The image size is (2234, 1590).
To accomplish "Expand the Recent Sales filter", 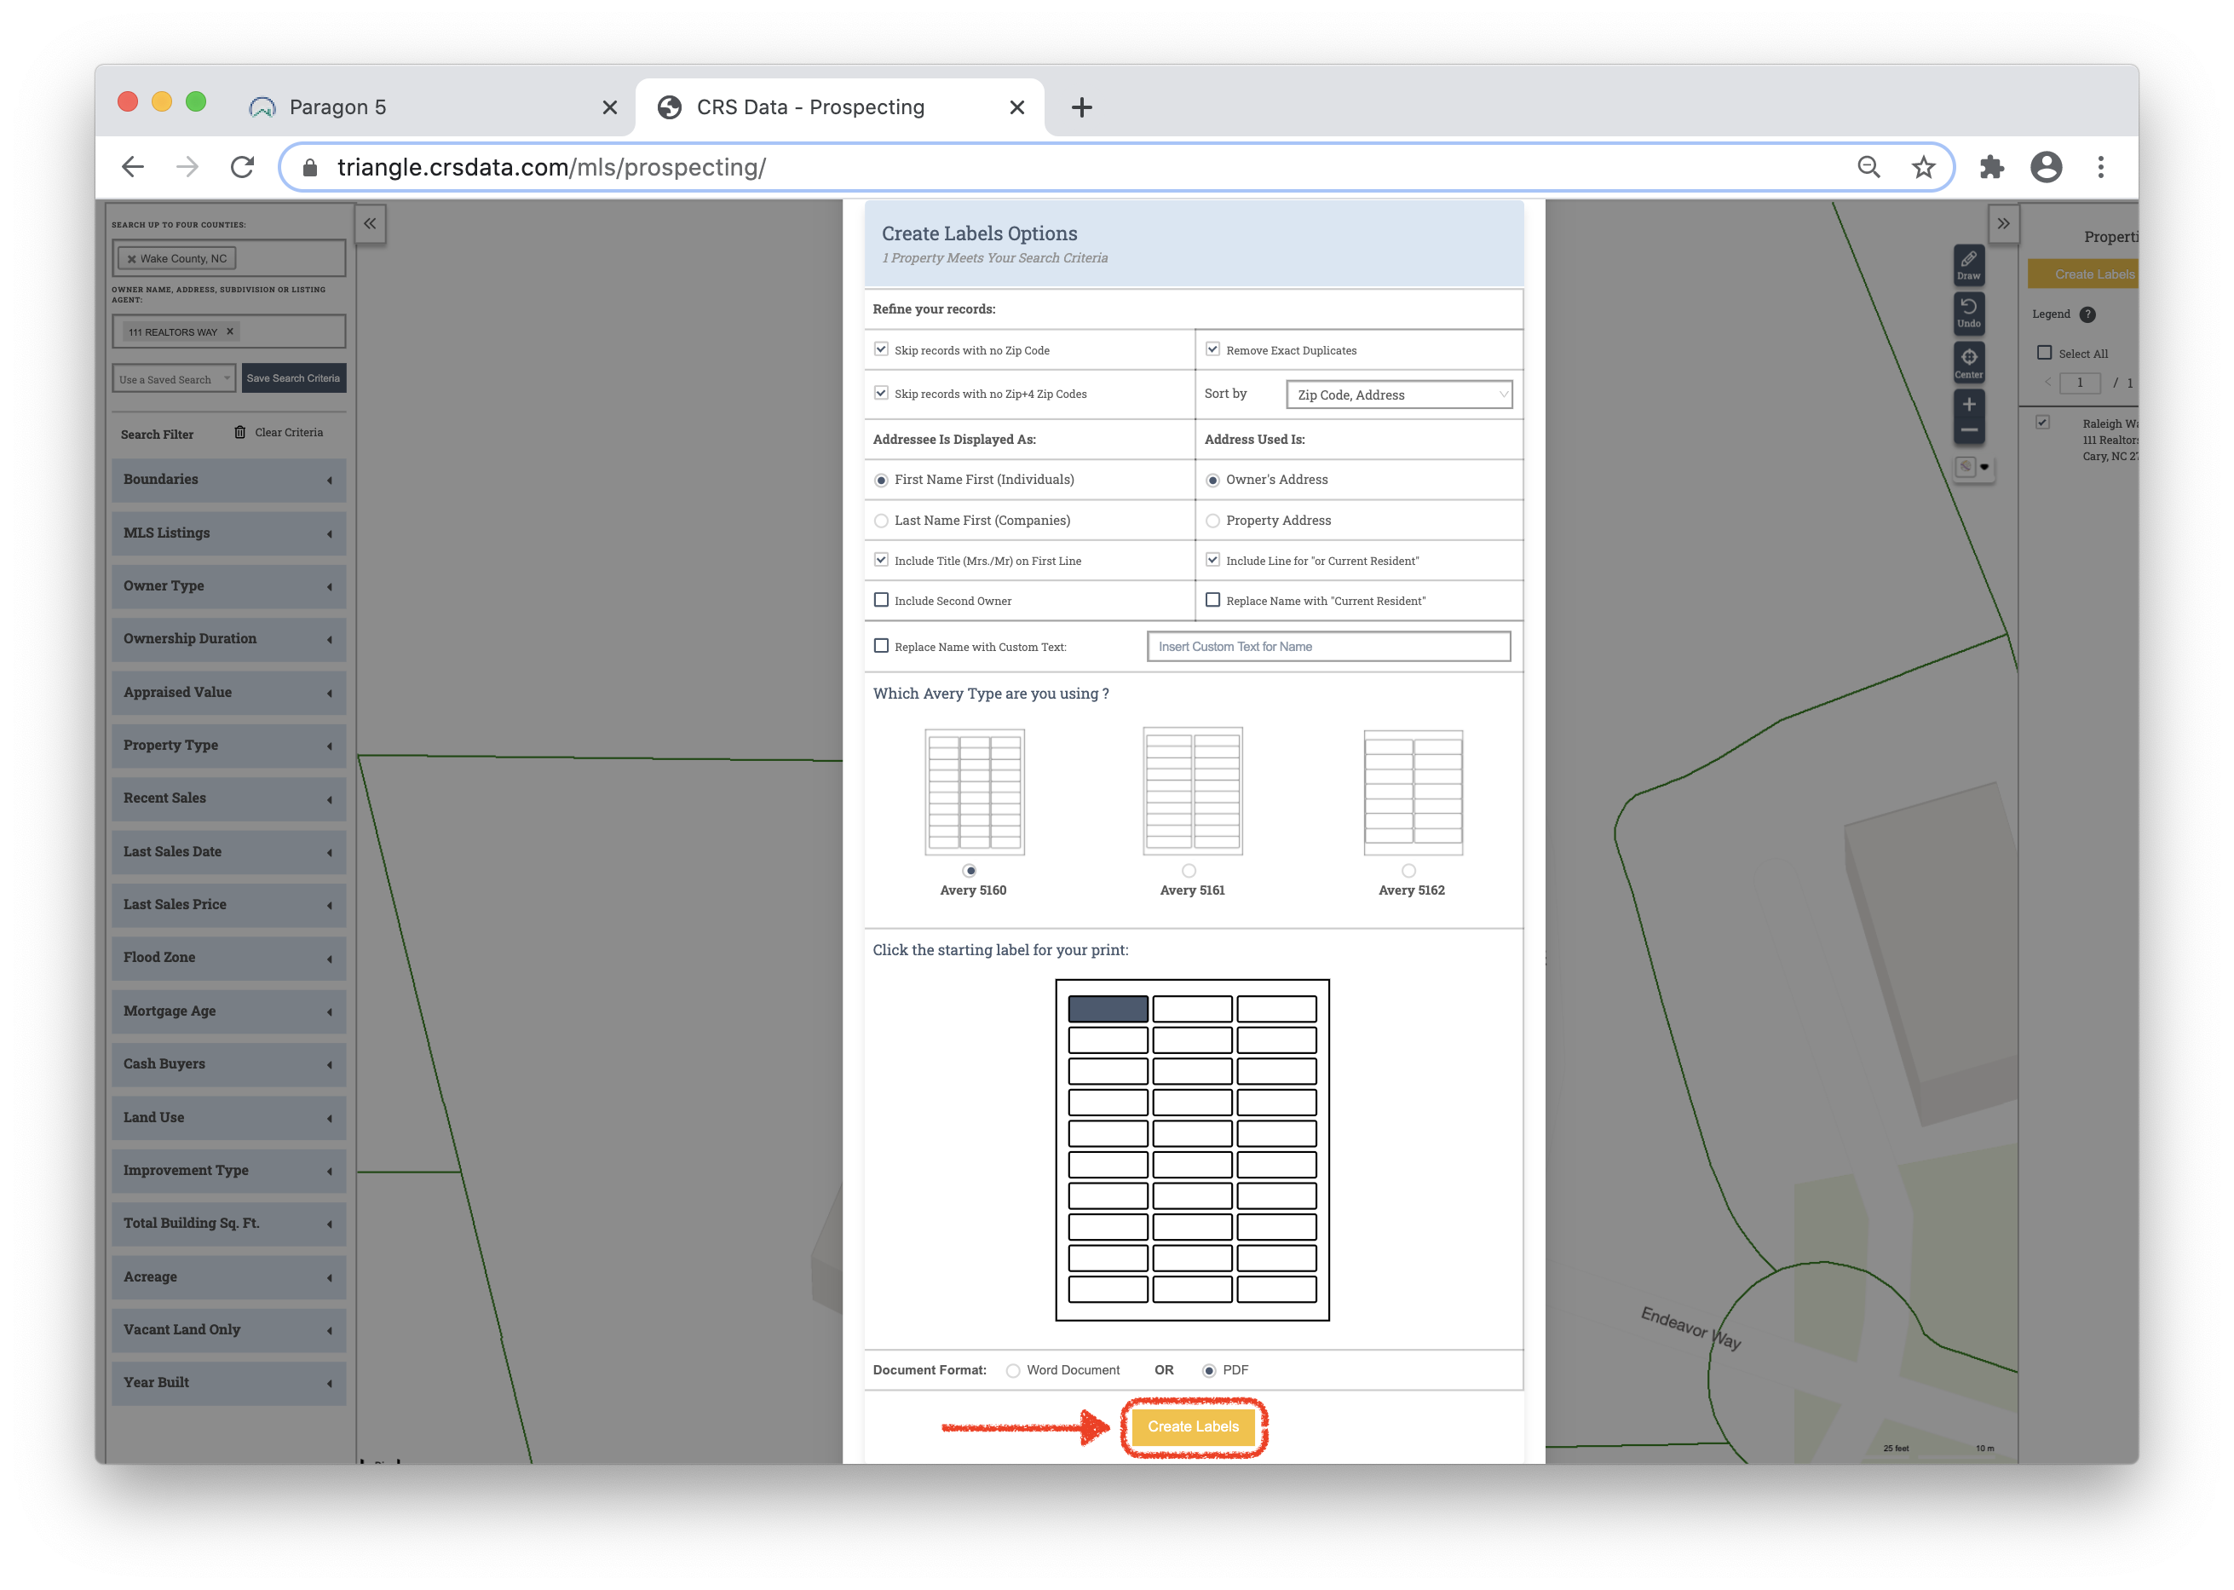I will click(x=228, y=799).
